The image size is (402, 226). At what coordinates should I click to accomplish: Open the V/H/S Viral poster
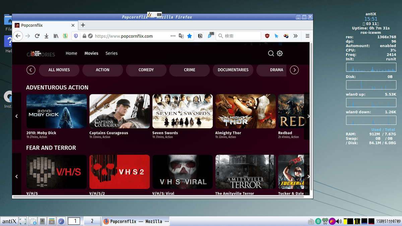[183, 172]
